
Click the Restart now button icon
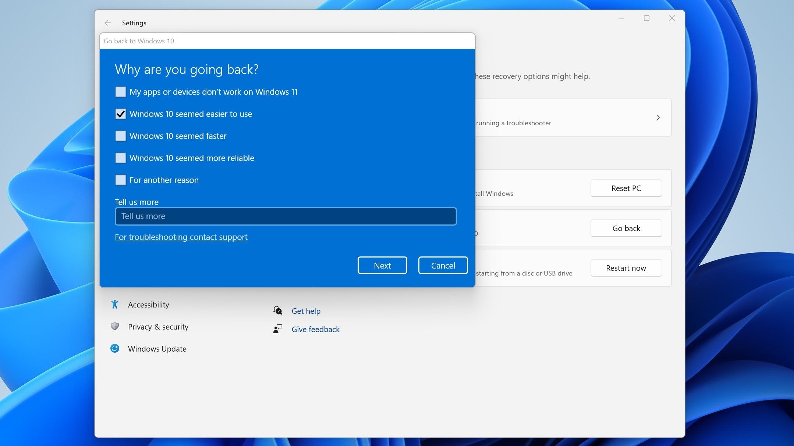625,267
